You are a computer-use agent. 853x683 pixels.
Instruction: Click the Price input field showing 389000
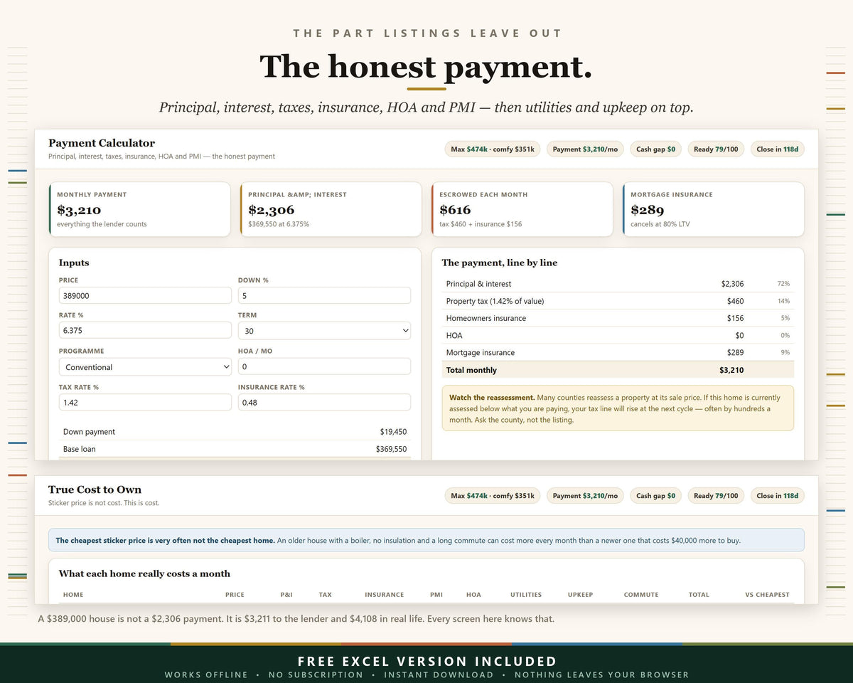[145, 295]
